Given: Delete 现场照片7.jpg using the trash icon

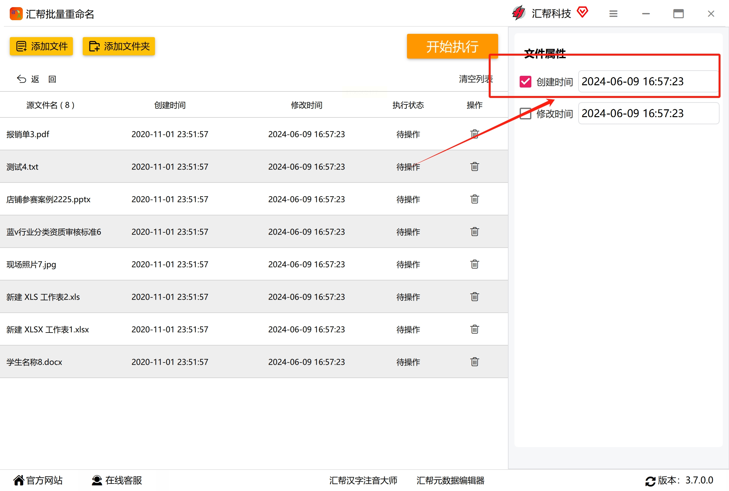Looking at the screenshot, I should [x=474, y=264].
